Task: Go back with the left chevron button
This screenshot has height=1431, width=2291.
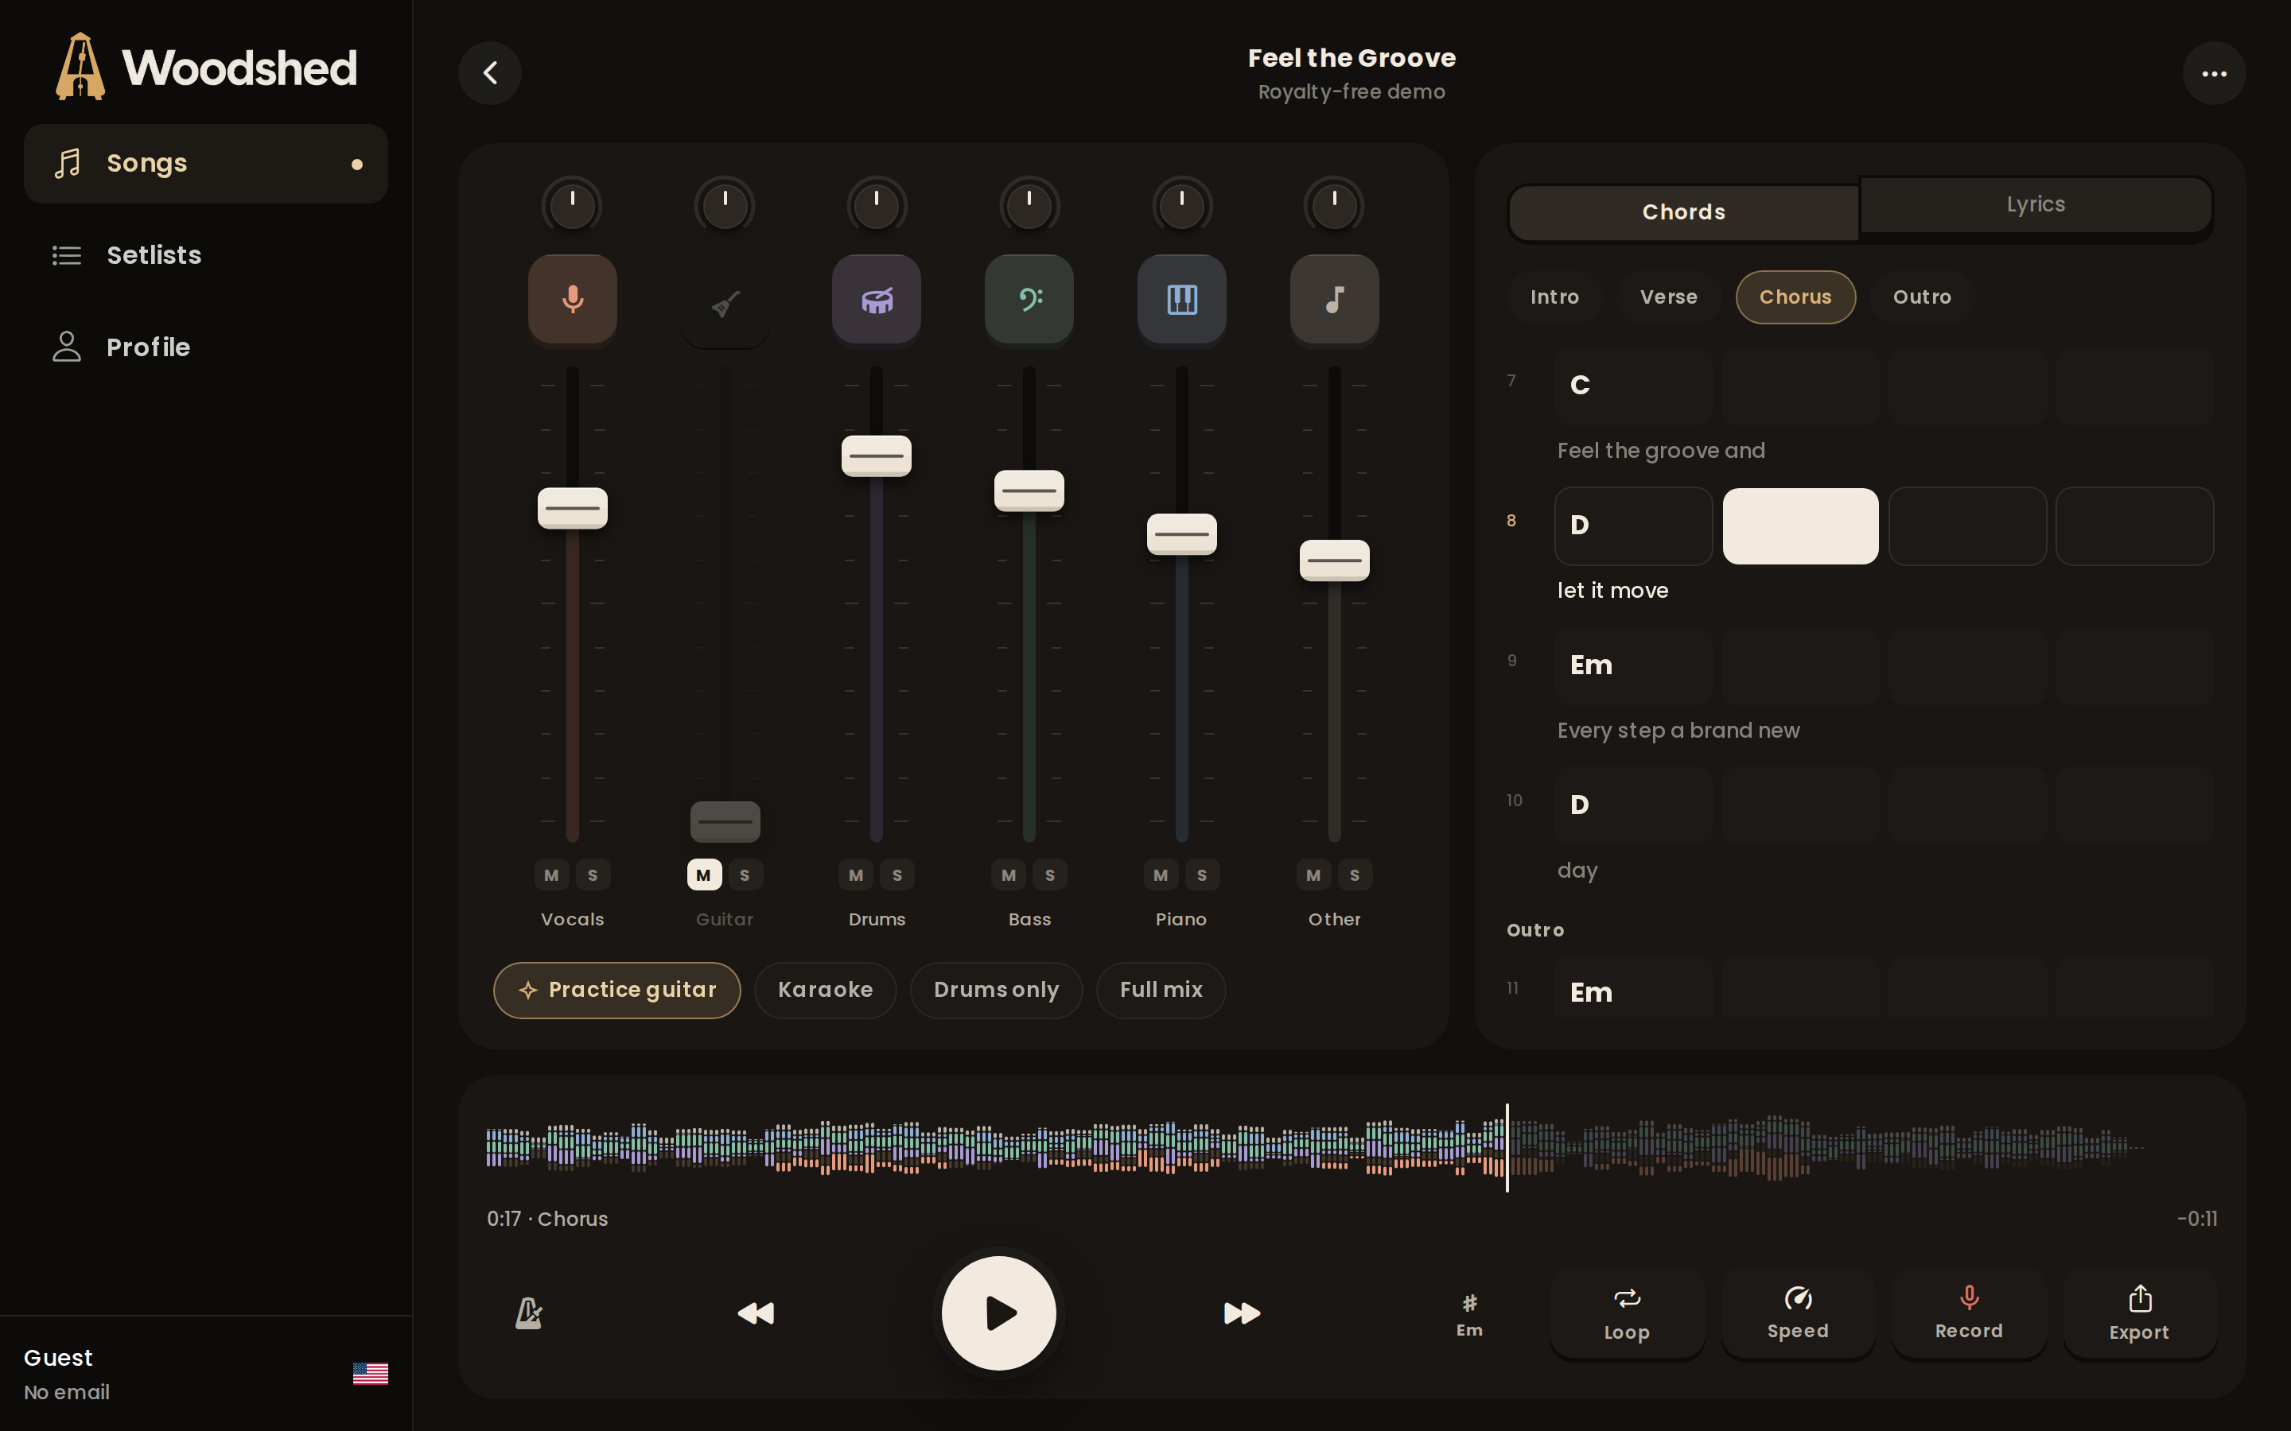Action: 490,73
